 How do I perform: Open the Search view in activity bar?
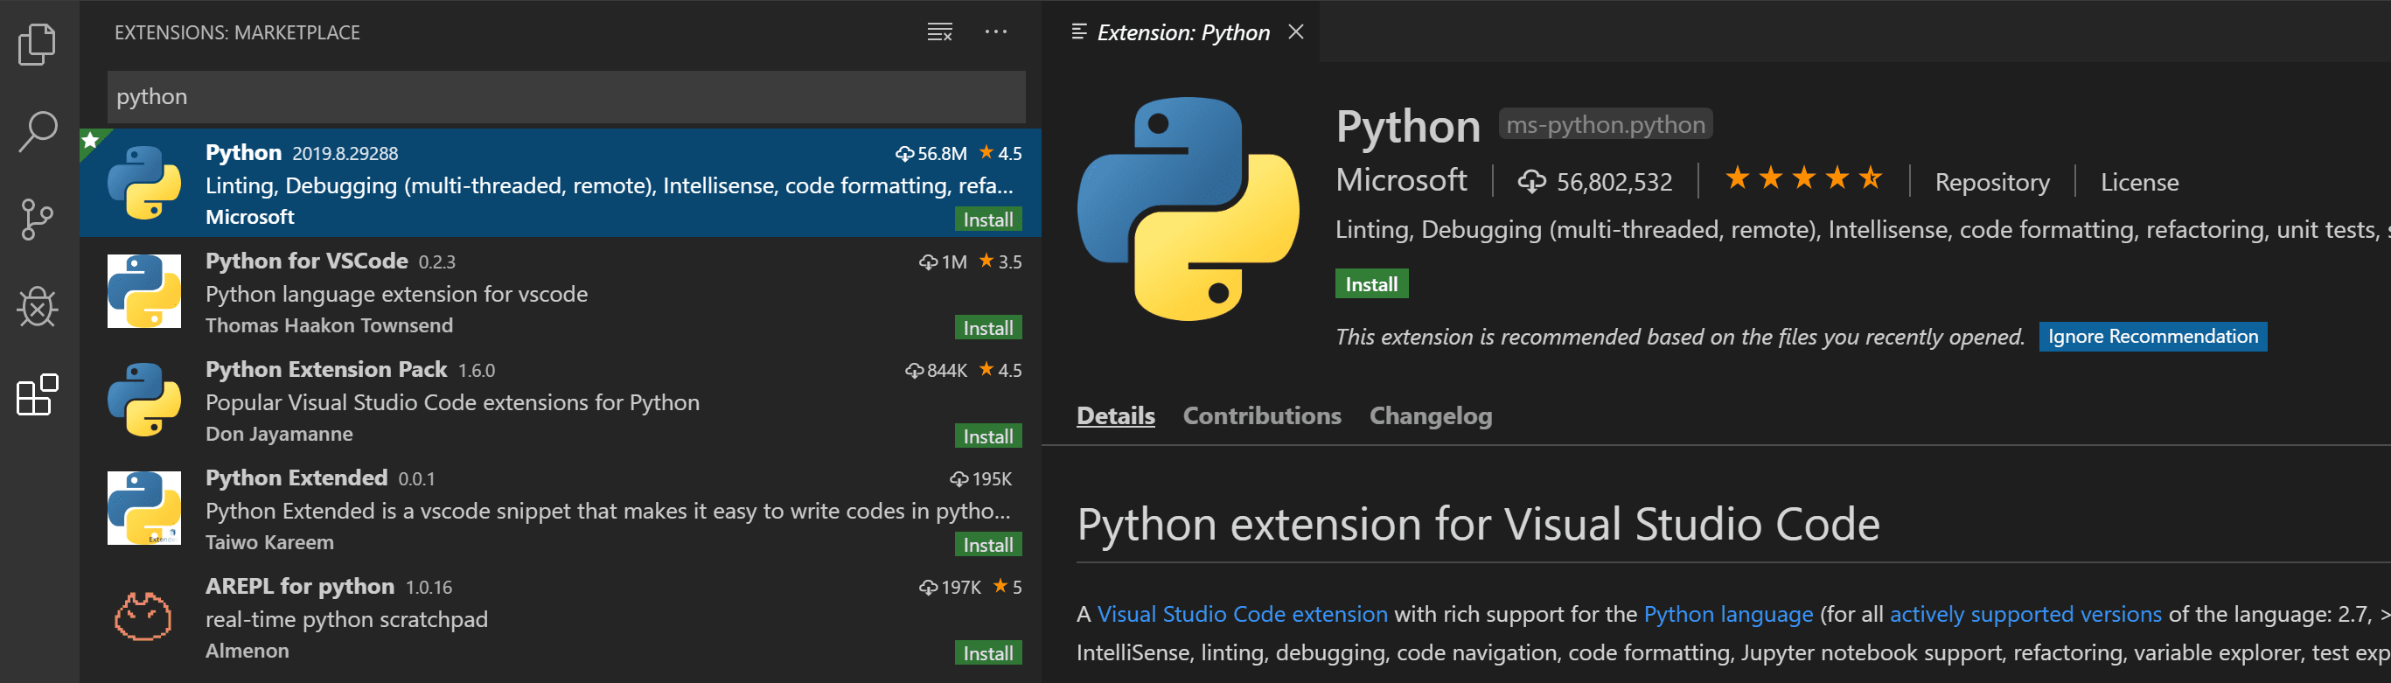(37, 132)
